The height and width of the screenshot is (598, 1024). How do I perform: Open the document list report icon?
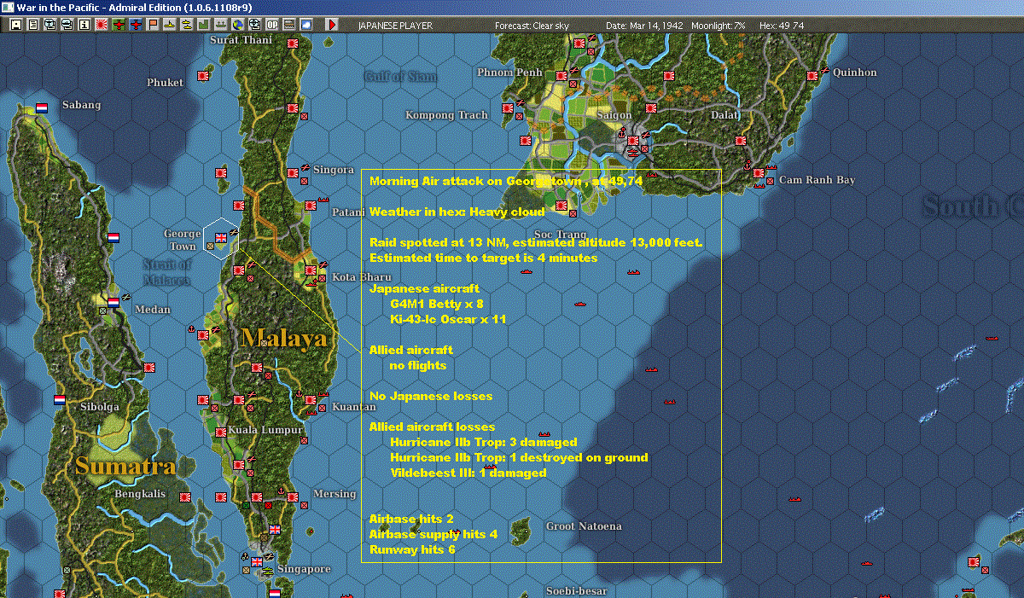coord(32,25)
